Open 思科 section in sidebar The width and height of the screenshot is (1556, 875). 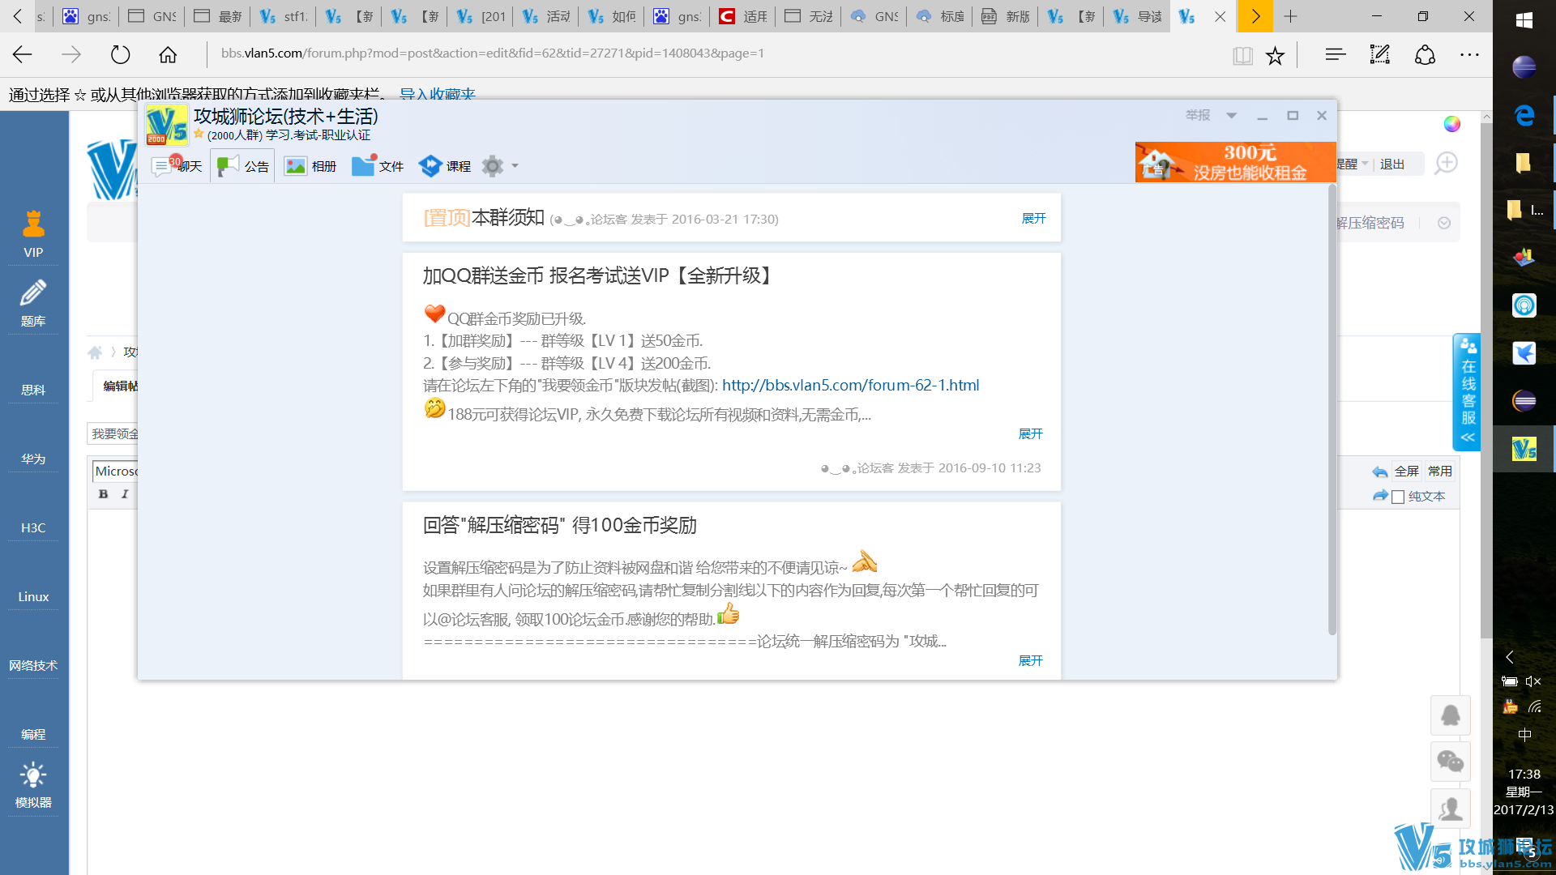point(33,390)
